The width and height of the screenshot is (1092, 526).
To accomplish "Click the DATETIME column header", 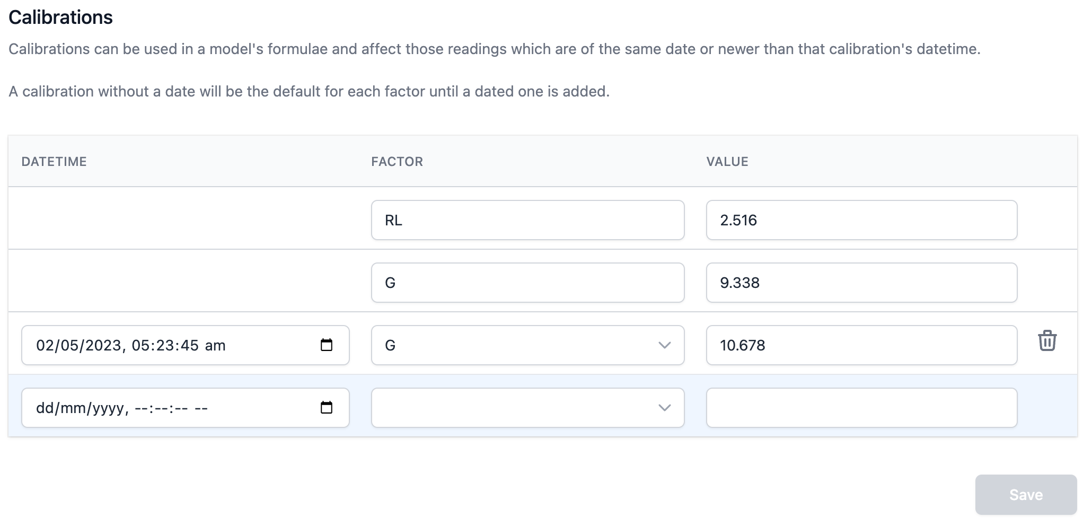I will (54, 162).
